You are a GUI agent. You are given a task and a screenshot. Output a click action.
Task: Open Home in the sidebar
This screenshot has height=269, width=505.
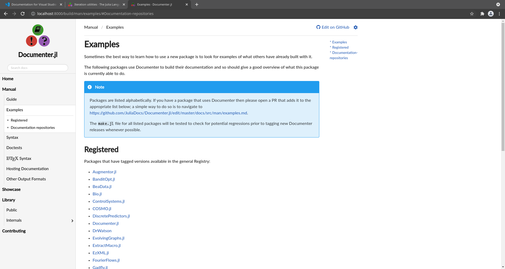point(8,79)
